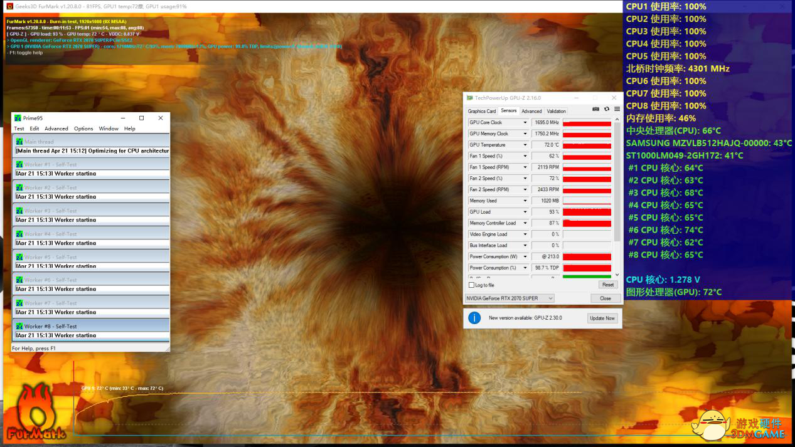Image resolution: width=795 pixels, height=447 pixels.
Task: Open the GPU Core Clock sensor dropdown
Action: click(x=525, y=123)
